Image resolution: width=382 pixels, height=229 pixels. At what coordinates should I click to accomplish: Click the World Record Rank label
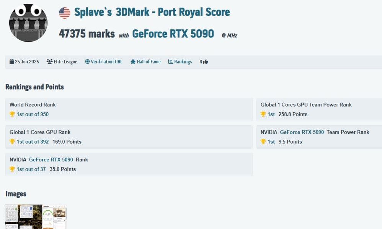coord(33,105)
